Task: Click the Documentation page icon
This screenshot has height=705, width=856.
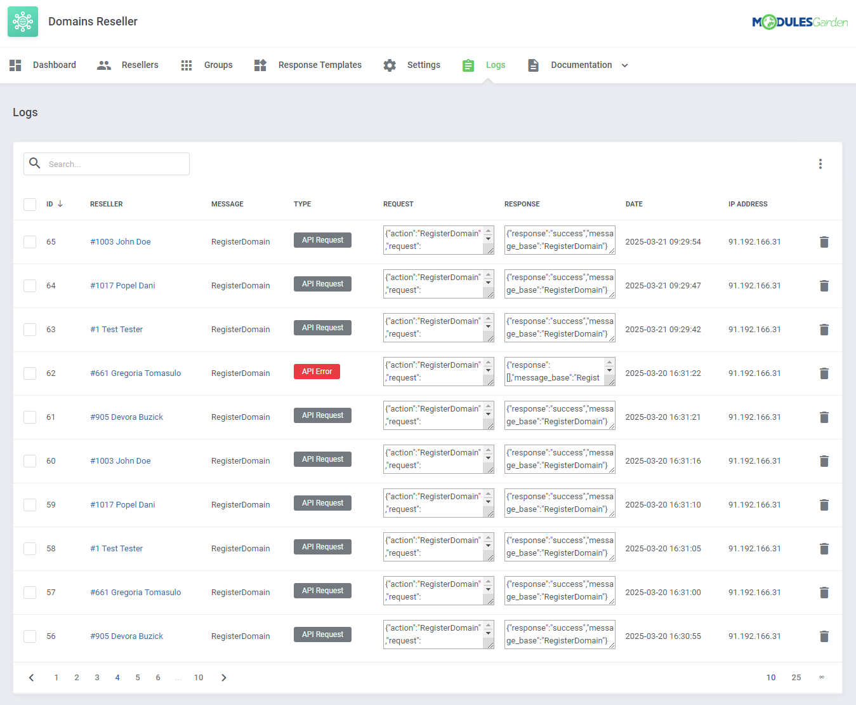Action: (533, 65)
